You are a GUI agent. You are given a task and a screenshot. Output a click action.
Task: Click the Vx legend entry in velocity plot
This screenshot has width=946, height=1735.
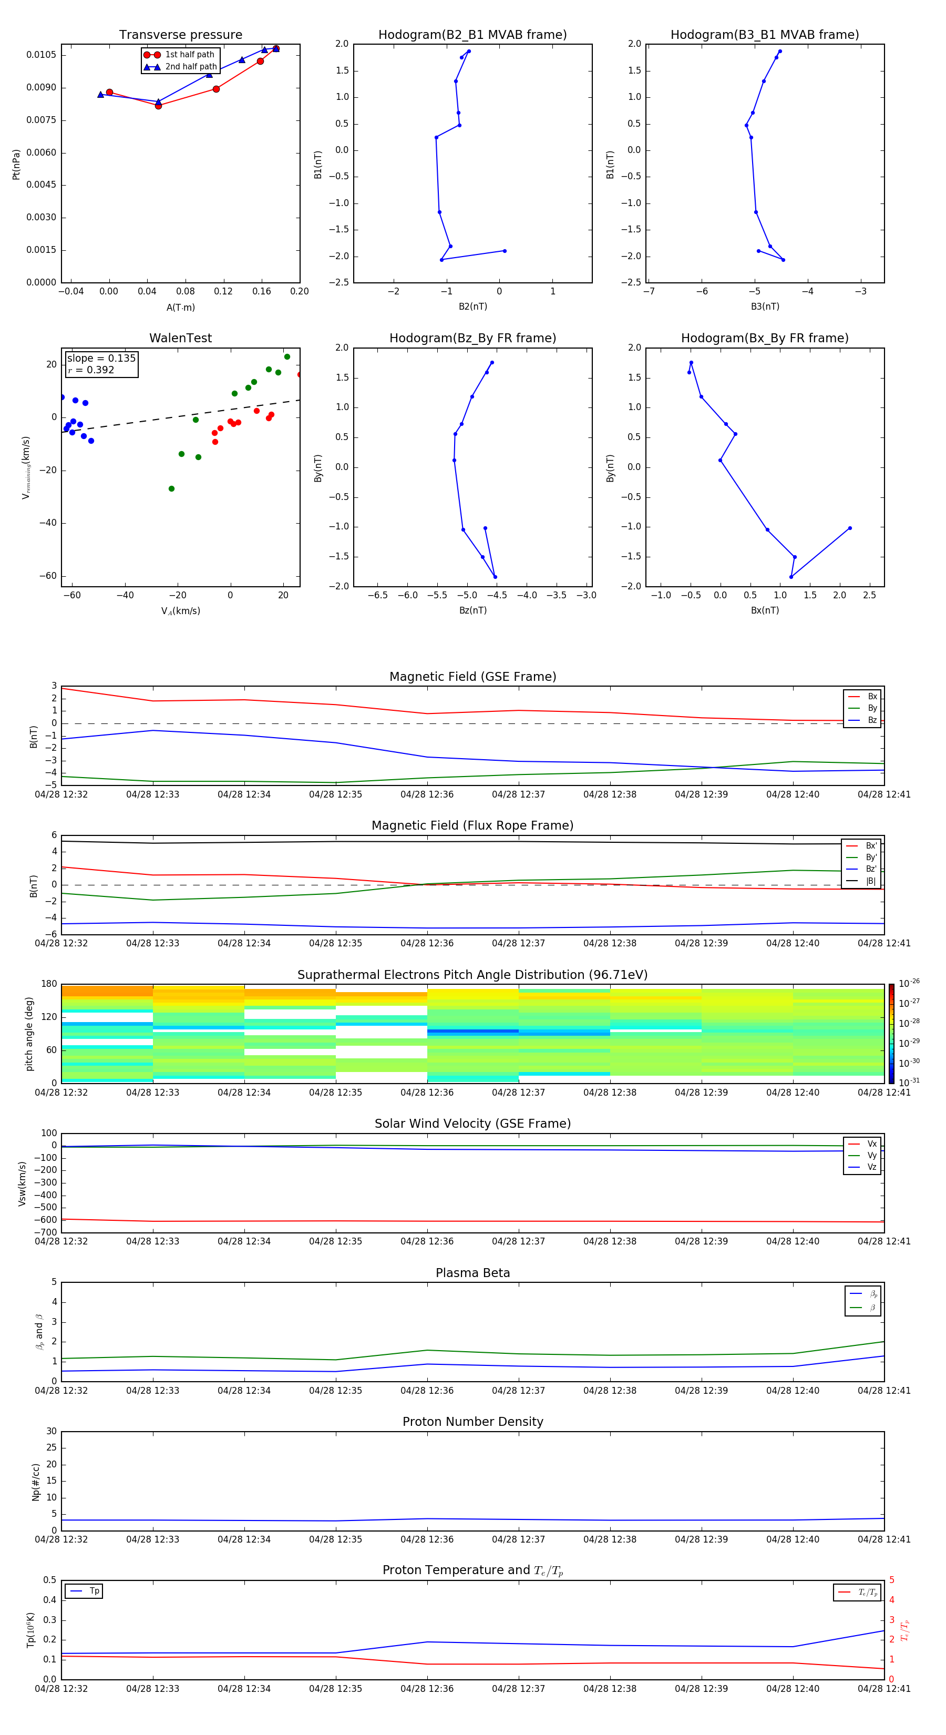pos(862,1144)
